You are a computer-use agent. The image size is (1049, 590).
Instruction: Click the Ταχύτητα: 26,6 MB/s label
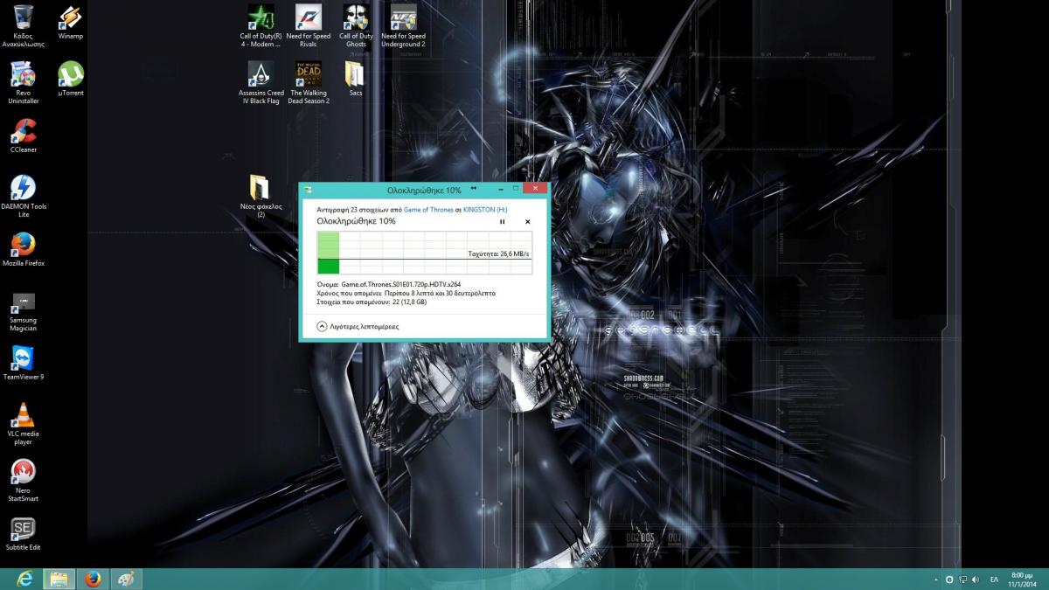498,253
